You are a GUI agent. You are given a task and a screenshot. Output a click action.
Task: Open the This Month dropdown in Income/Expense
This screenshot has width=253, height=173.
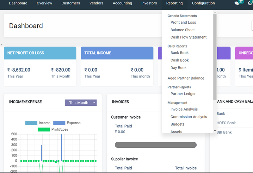point(81,103)
